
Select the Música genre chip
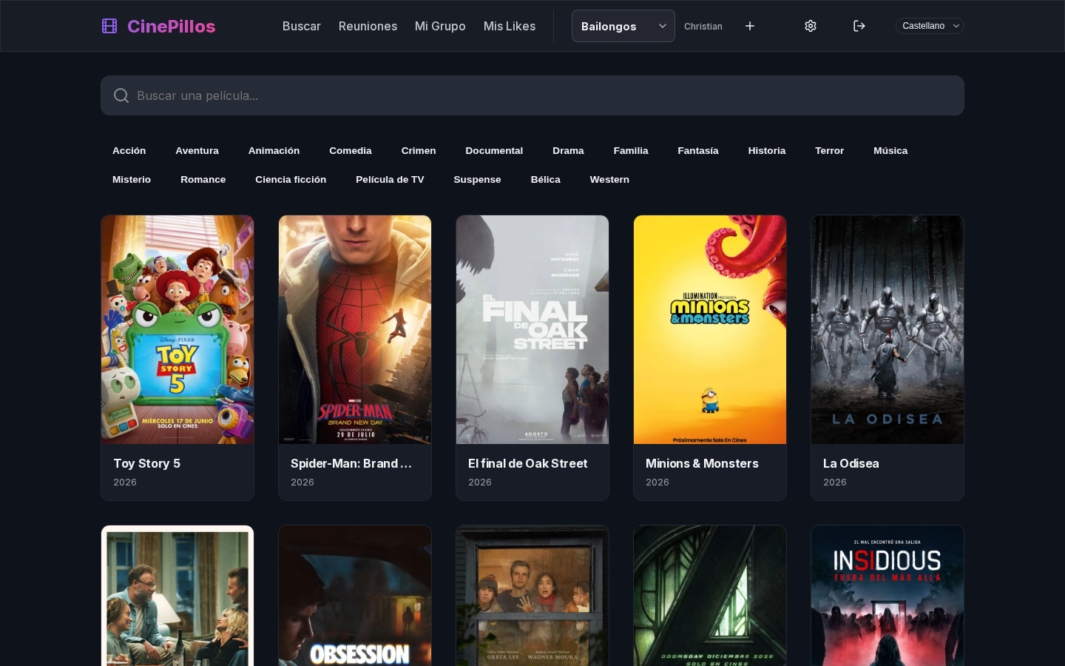(890, 150)
